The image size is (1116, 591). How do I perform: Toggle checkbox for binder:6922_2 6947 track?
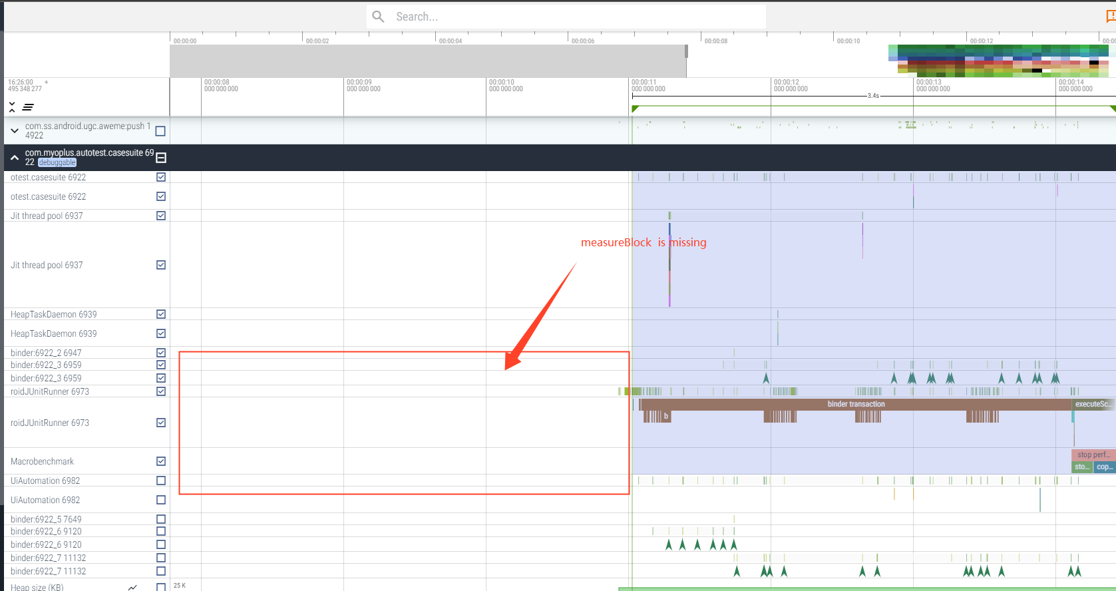pos(161,353)
